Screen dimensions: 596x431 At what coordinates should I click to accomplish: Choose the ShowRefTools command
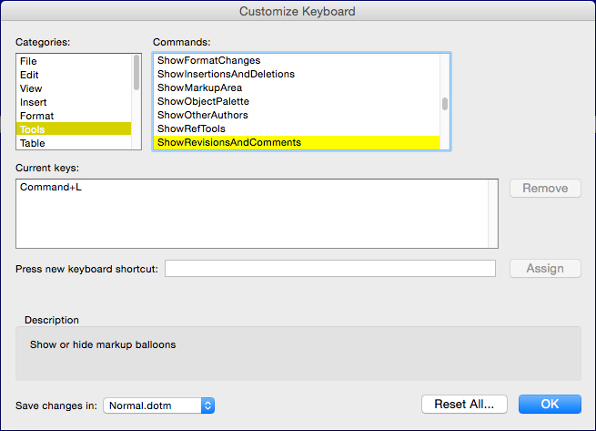[297, 128]
